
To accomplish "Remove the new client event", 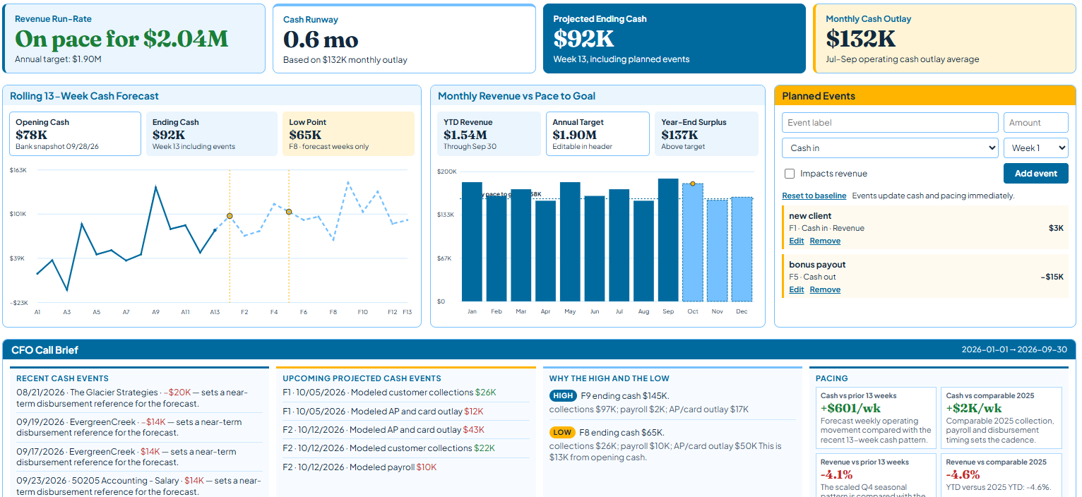I will point(825,241).
